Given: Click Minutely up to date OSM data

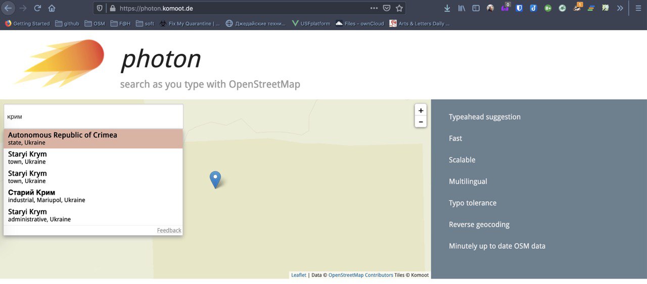Looking at the screenshot, I should tap(497, 246).
